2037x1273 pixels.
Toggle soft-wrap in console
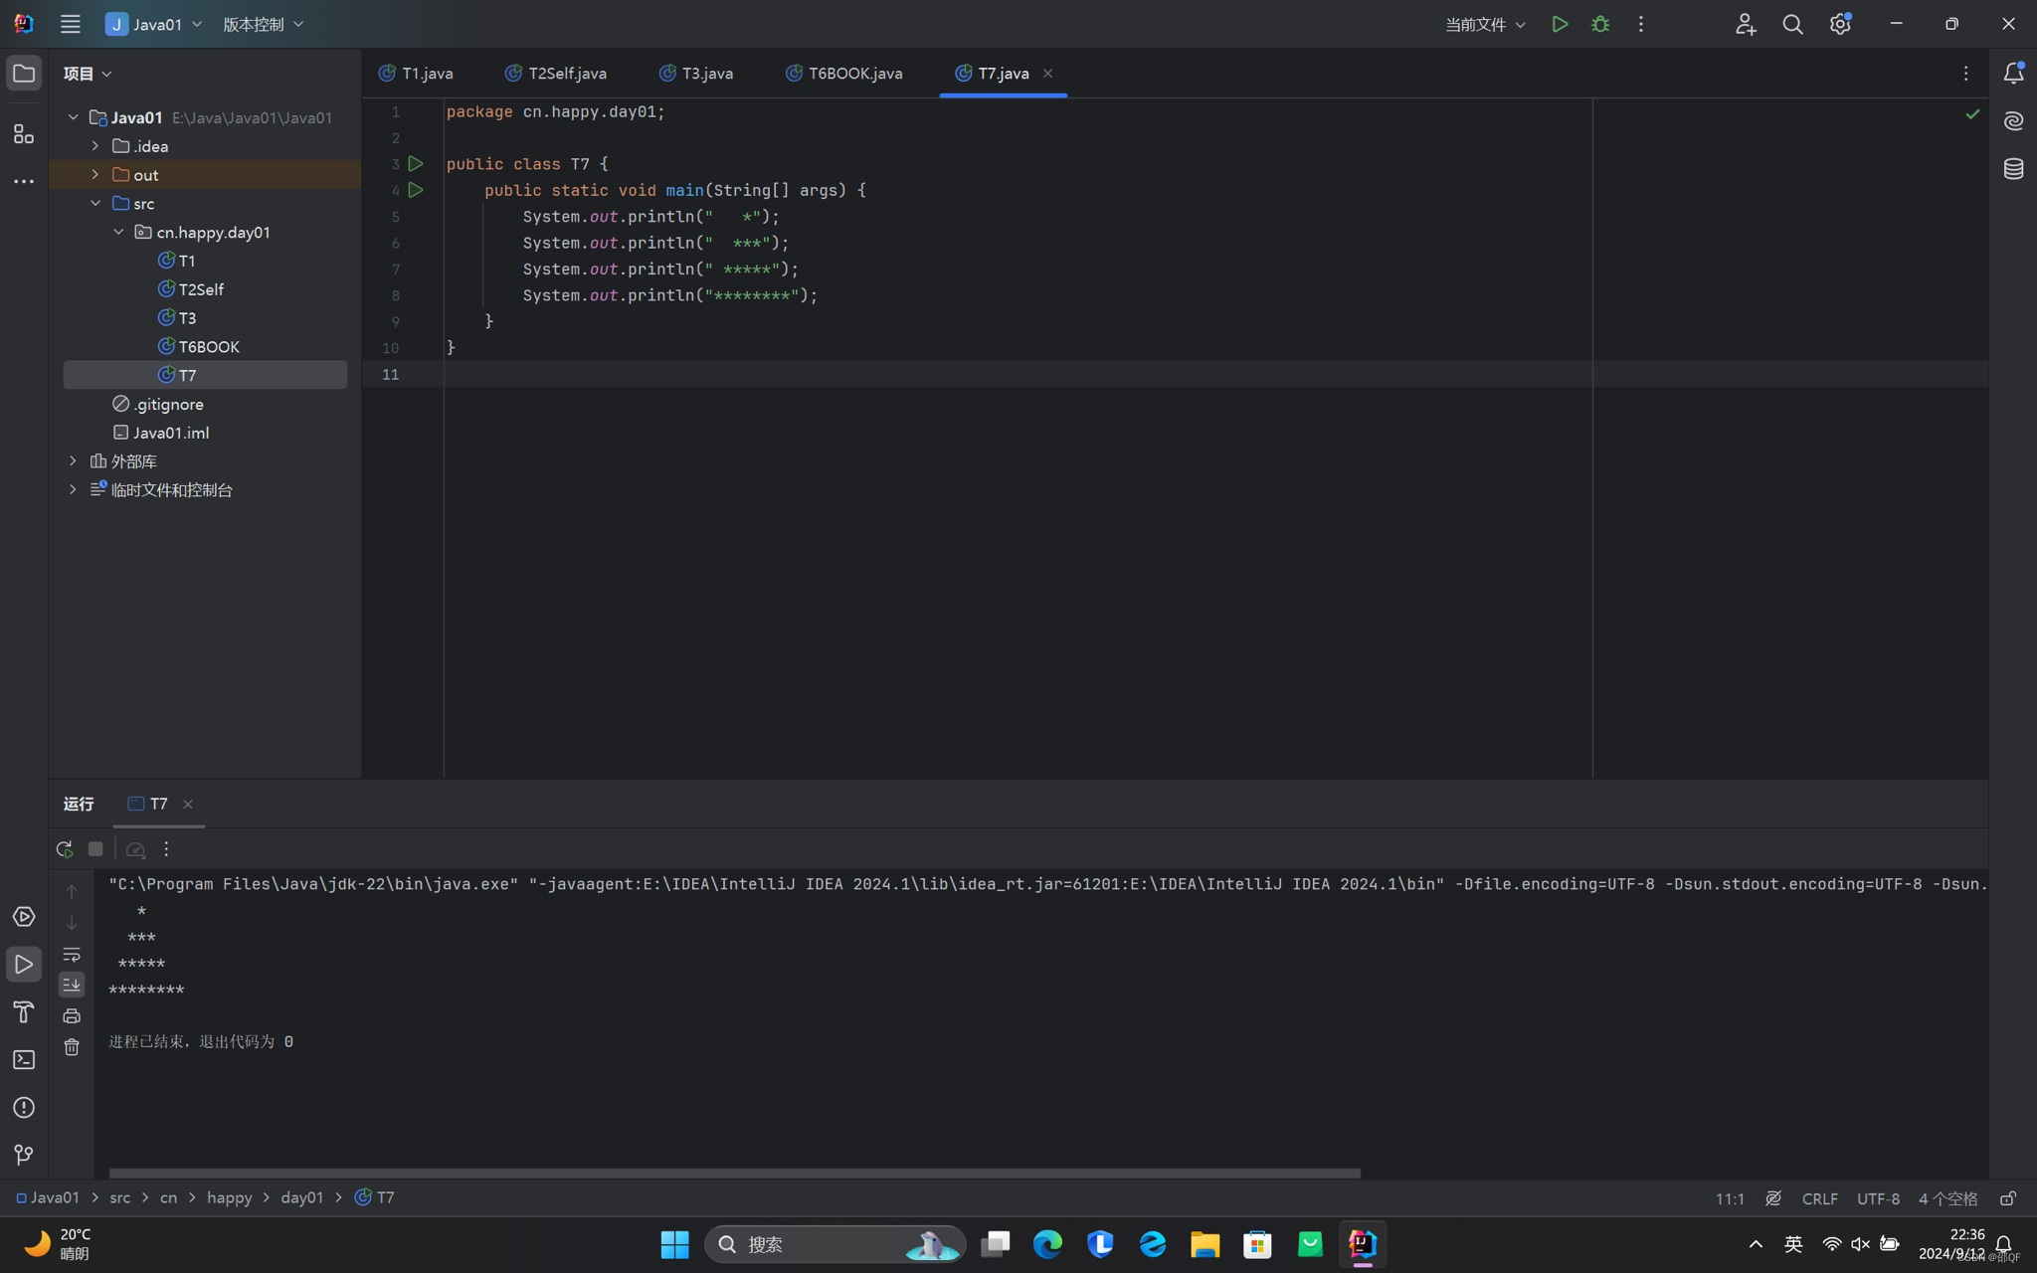click(72, 954)
